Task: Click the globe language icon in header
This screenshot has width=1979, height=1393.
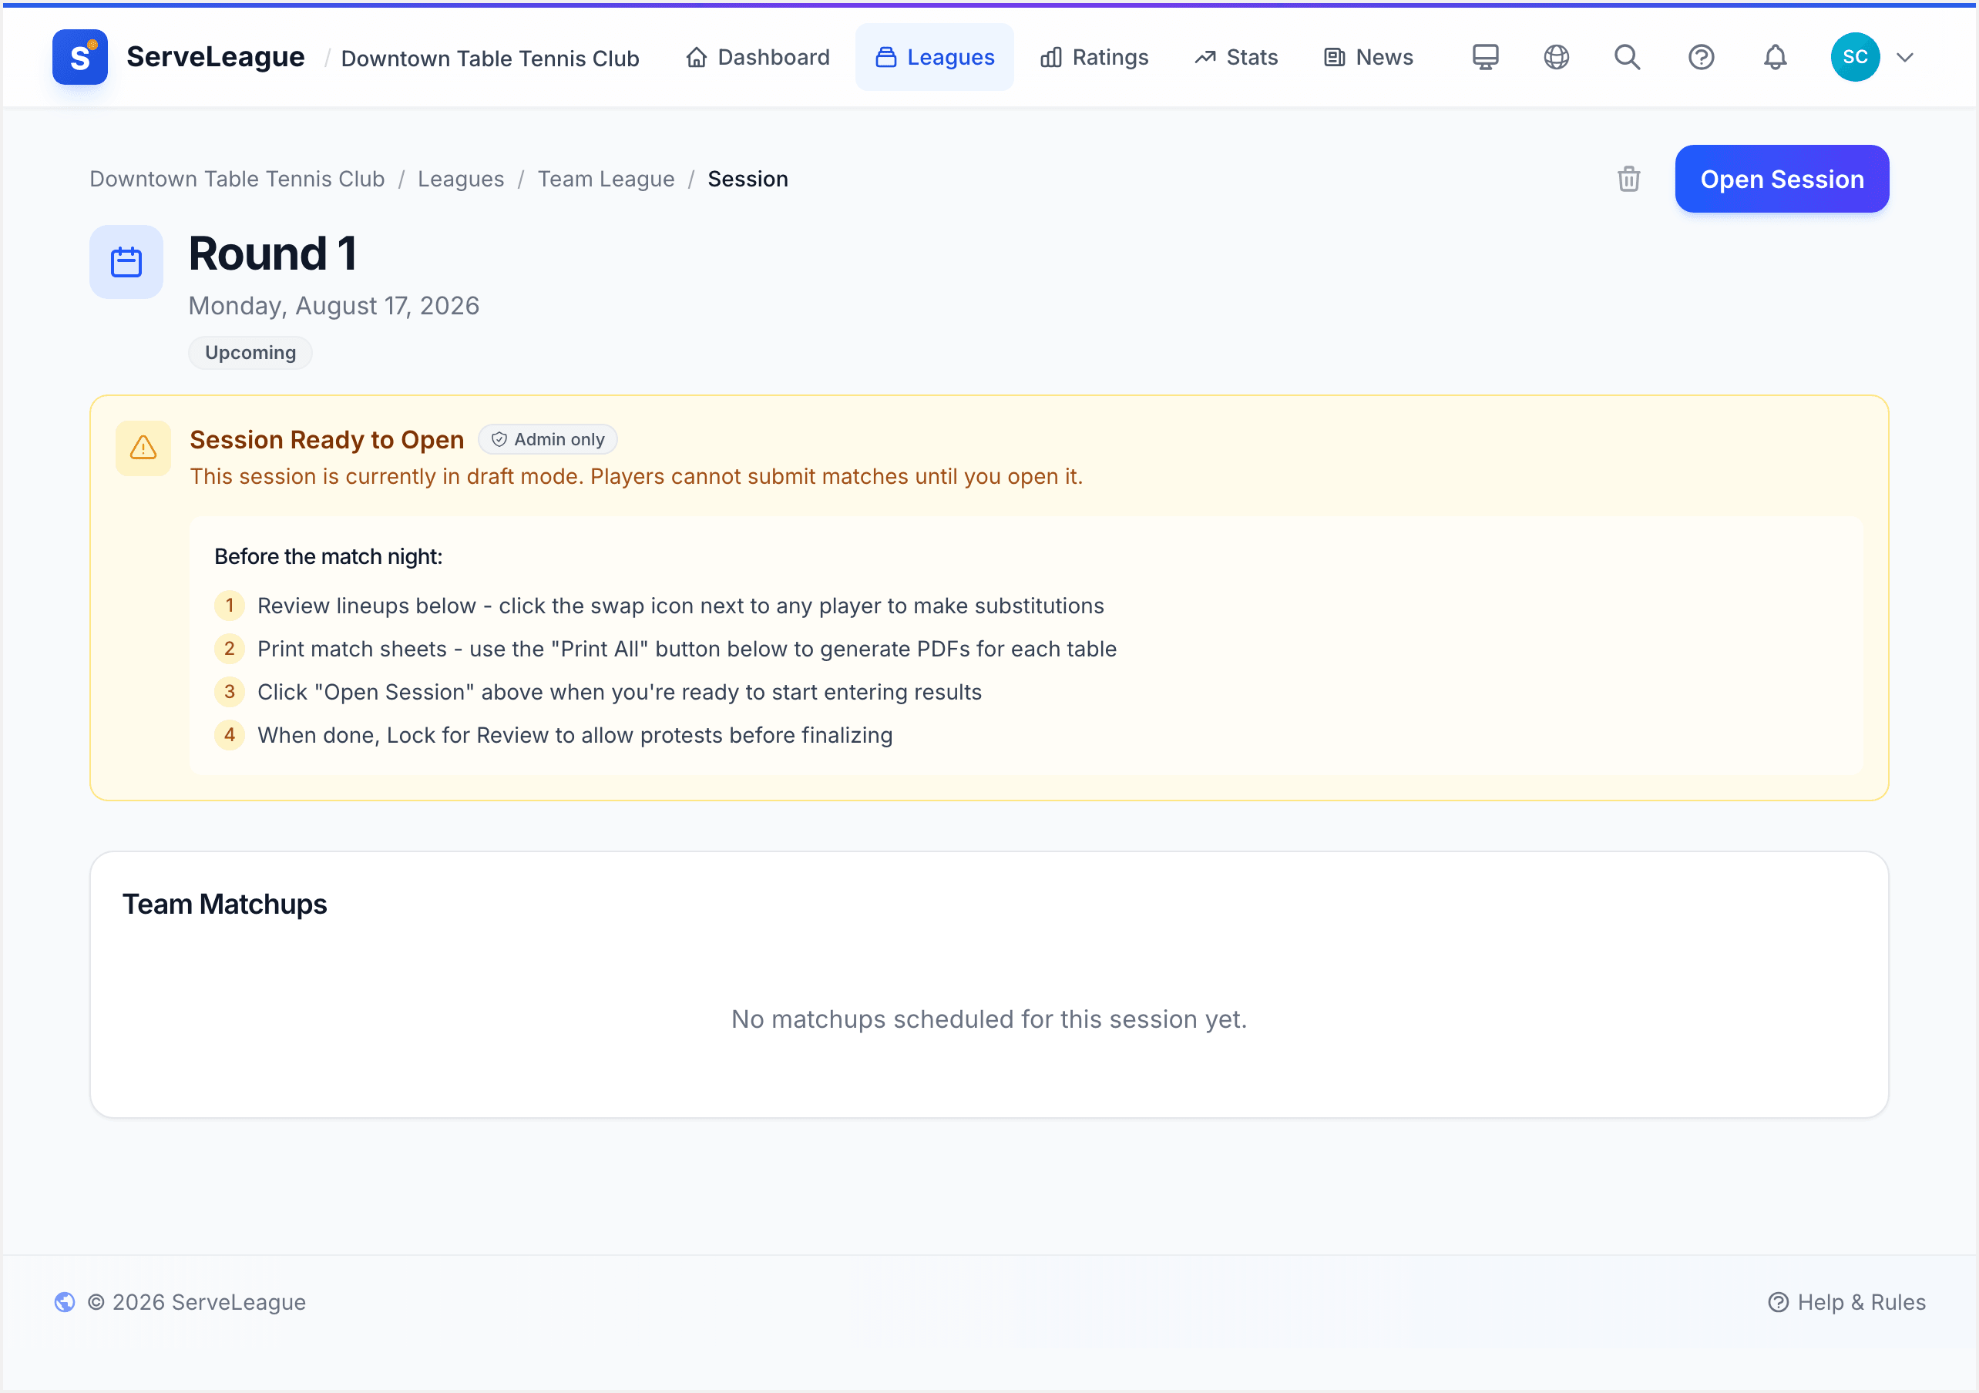Action: (1556, 57)
